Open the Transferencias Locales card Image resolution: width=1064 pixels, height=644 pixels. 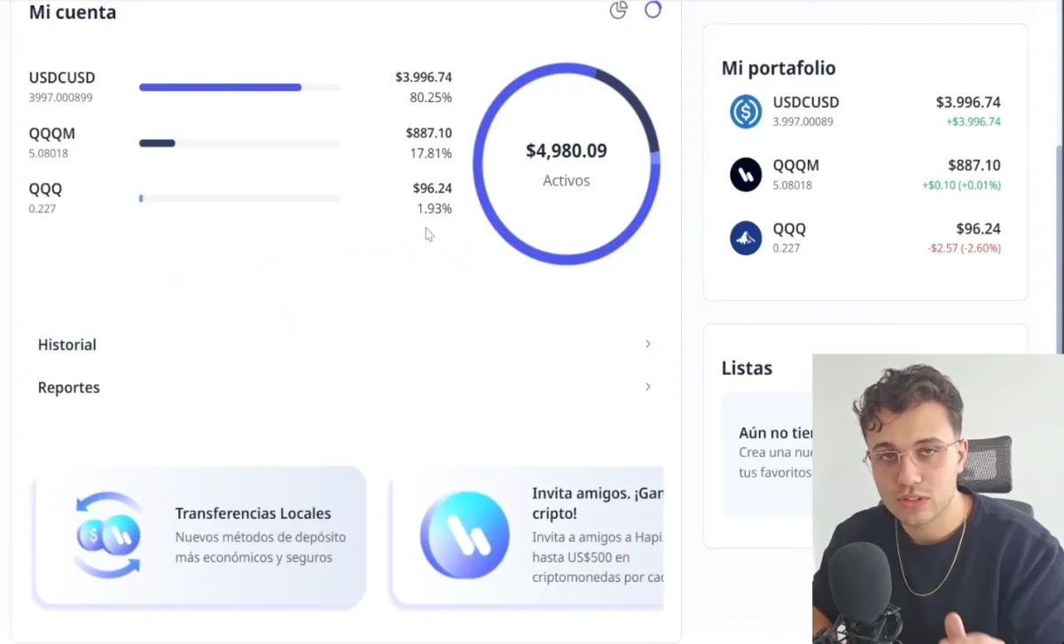coord(199,537)
